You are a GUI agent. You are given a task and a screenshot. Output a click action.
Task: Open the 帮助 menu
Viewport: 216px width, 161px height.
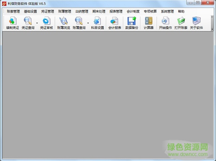(181, 12)
